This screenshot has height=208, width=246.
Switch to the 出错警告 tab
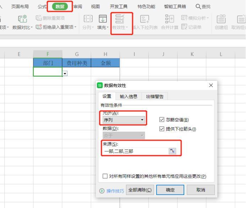(155, 96)
